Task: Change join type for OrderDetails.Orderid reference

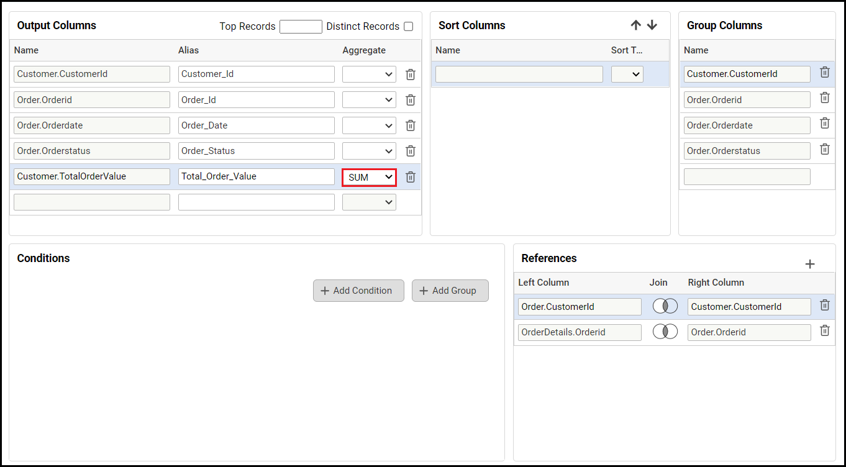Action: click(665, 332)
